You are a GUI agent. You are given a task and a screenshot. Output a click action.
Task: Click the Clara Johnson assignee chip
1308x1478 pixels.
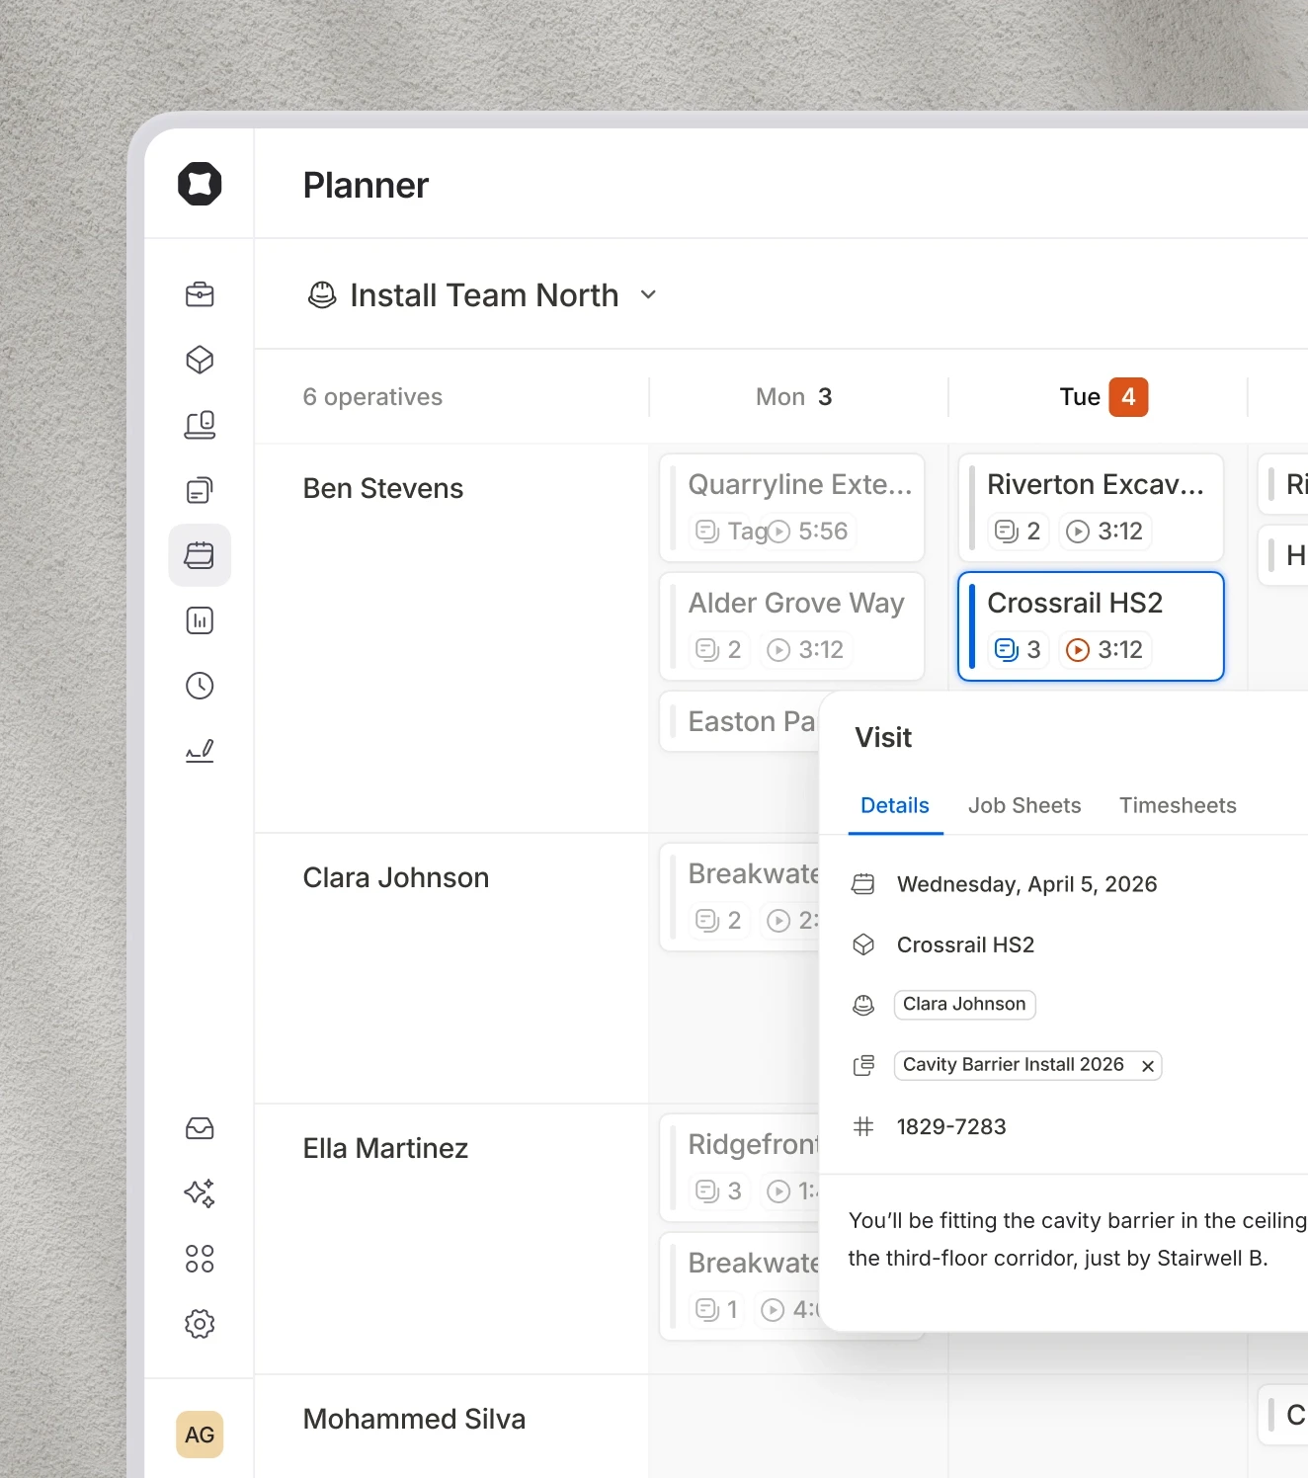tap(964, 1004)
